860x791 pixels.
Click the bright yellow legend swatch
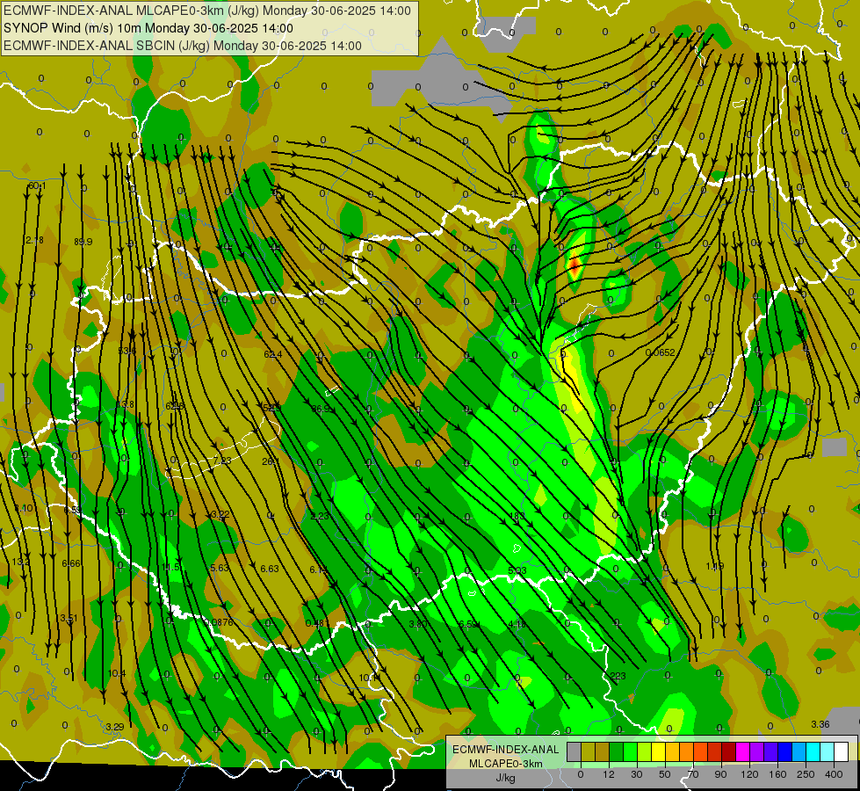(658, 752)
